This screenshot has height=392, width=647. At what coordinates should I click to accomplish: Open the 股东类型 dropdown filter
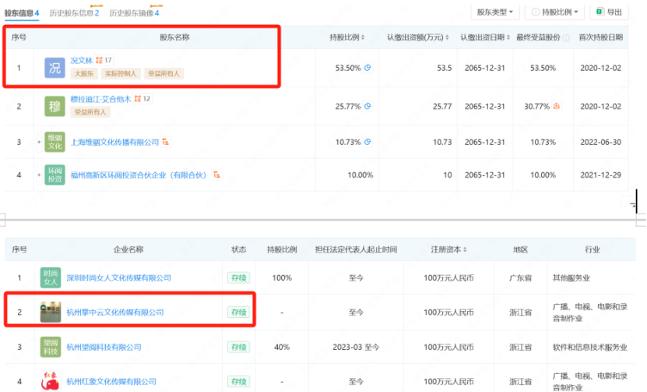(x=494, y=12)
